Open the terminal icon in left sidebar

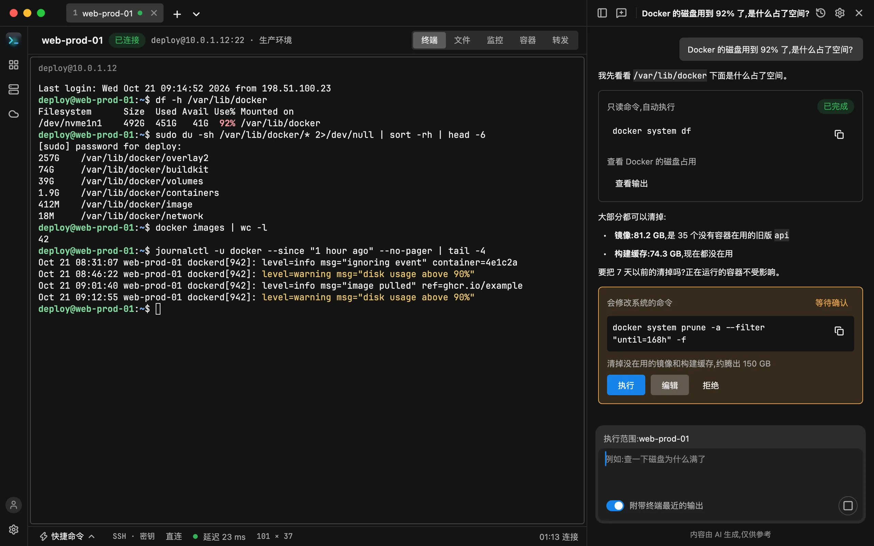tap(14, 40)
